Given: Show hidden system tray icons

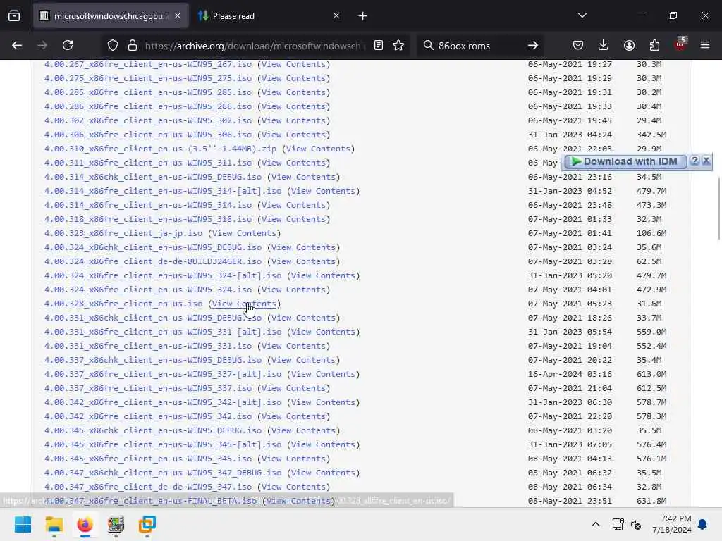Looking at the screenshot, I should pyautogui.click(x=595, y=524).
